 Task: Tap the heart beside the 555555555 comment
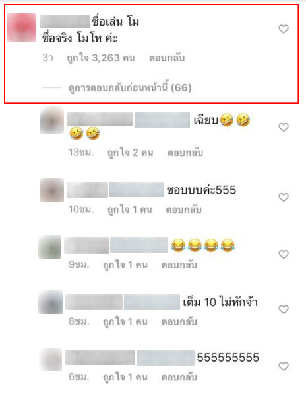tap(284, 366)
